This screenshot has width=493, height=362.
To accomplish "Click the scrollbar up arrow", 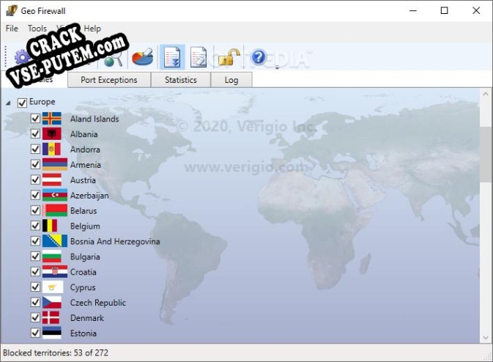I will point(486,94).
